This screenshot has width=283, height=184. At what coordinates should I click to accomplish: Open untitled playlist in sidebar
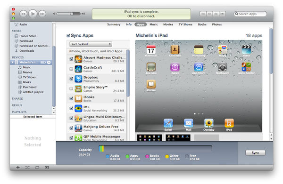pyautogui.click(x=33, y=92)
